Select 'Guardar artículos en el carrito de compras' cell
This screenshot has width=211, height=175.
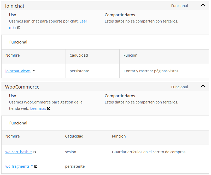158,152
